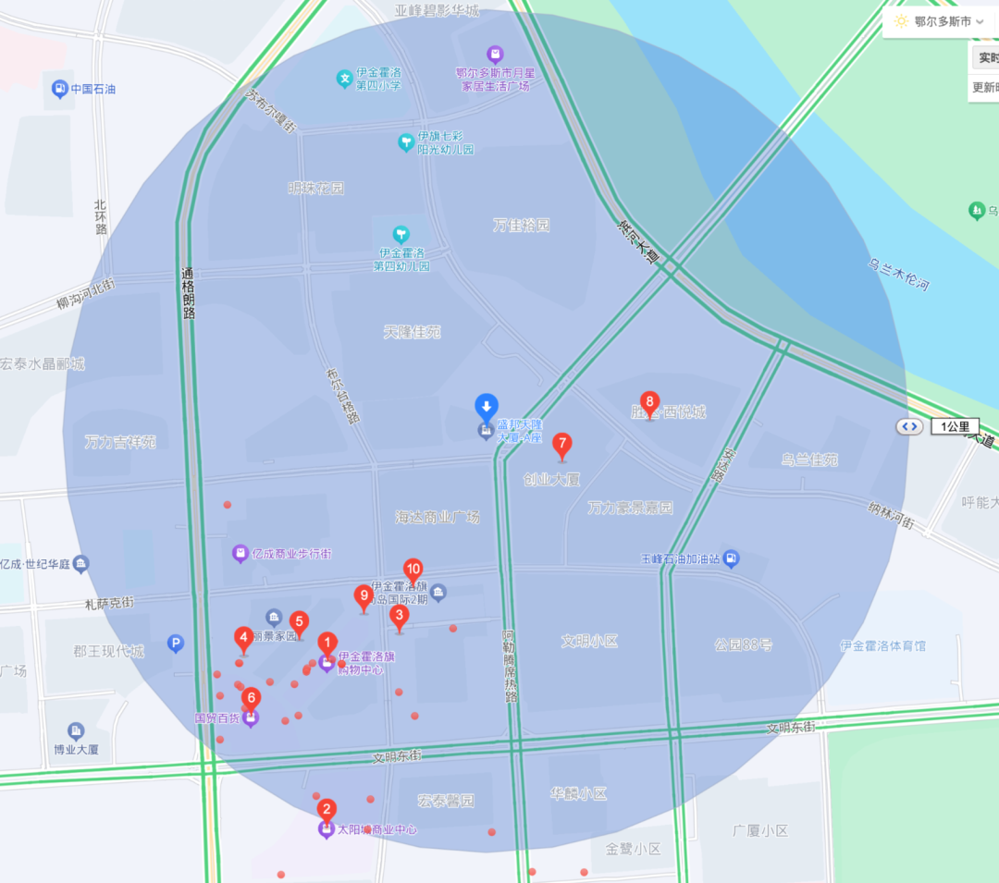Viewport: 999px width, 883px height.
Task: Click the 1公里 radius label
Action: (955, 426)
